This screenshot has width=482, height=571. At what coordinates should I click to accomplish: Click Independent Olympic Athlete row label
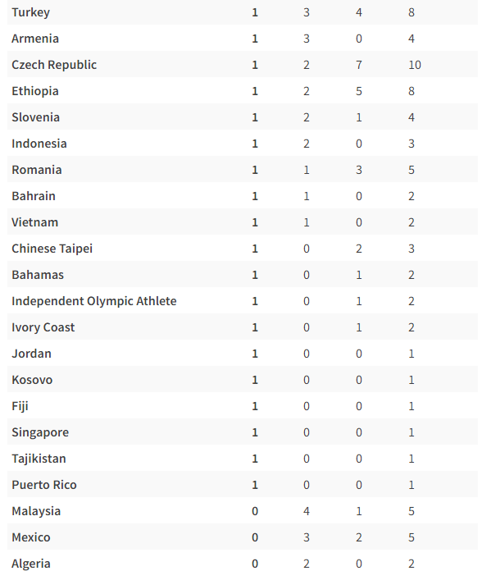pos(93,301)
